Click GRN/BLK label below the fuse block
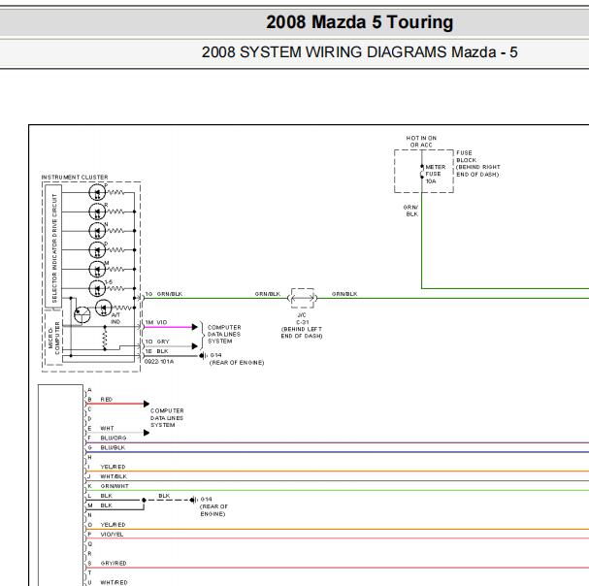This screenshot has height=586, width=589. [411, 211]
